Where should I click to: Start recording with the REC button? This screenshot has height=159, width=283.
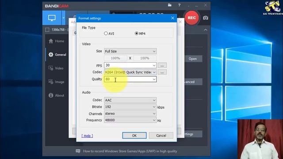point(191,18)
